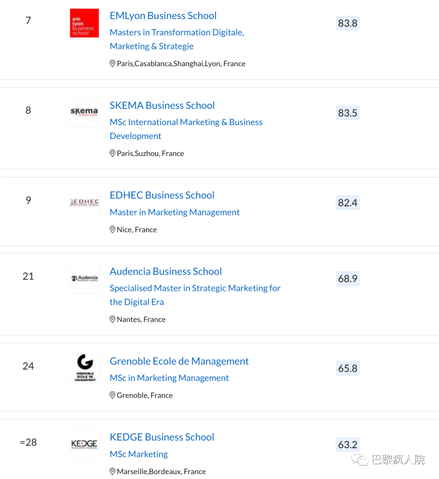Open MSc International Marketing & Business Development
This screenshot has height=479, width=439.
coord(186,122)
